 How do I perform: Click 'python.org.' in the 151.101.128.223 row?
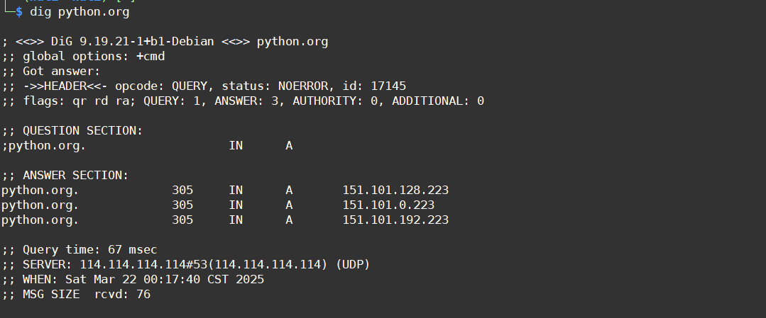click(x=40, y=191)
